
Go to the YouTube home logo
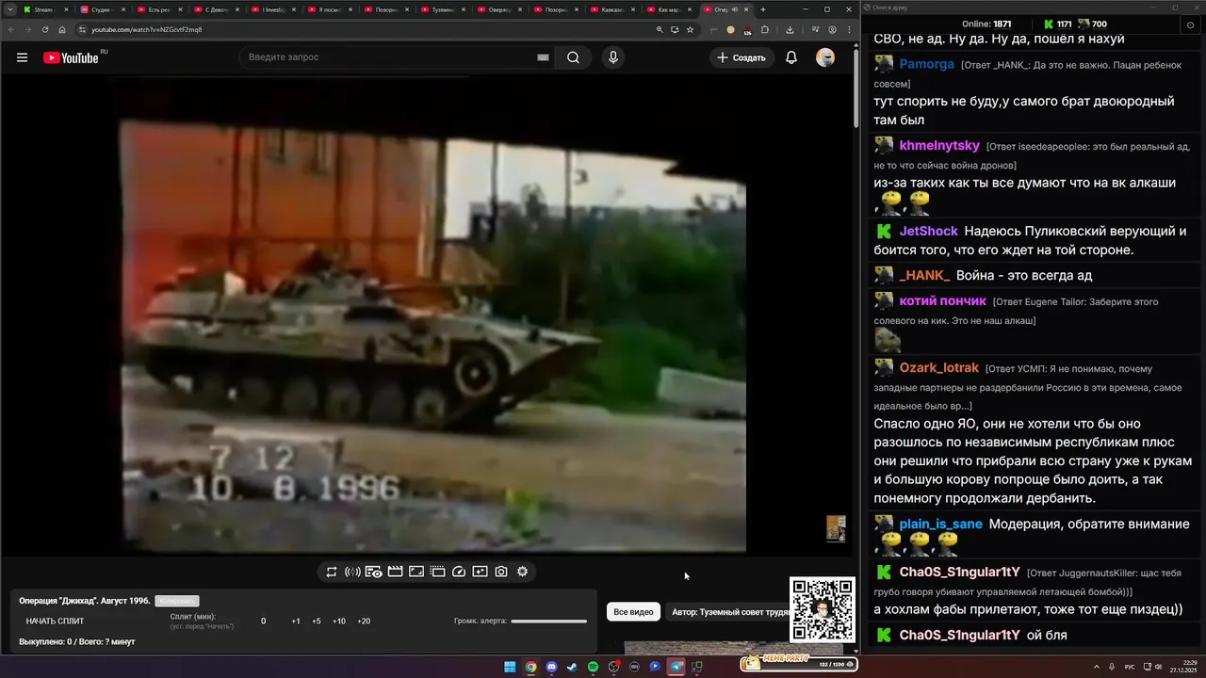[71, 57]
